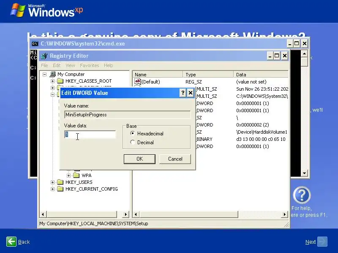Click the status bar registry path text

click(93, 223)
